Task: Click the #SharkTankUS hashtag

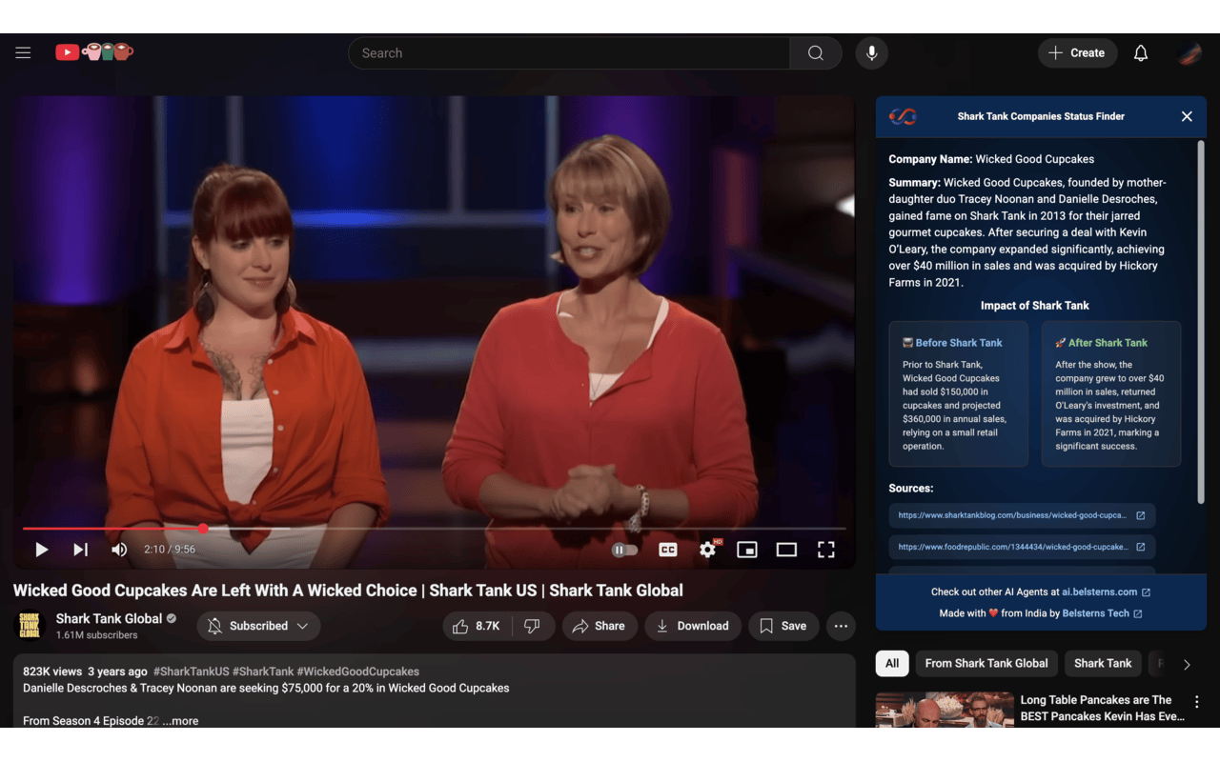Action: (x=192, y=672)
